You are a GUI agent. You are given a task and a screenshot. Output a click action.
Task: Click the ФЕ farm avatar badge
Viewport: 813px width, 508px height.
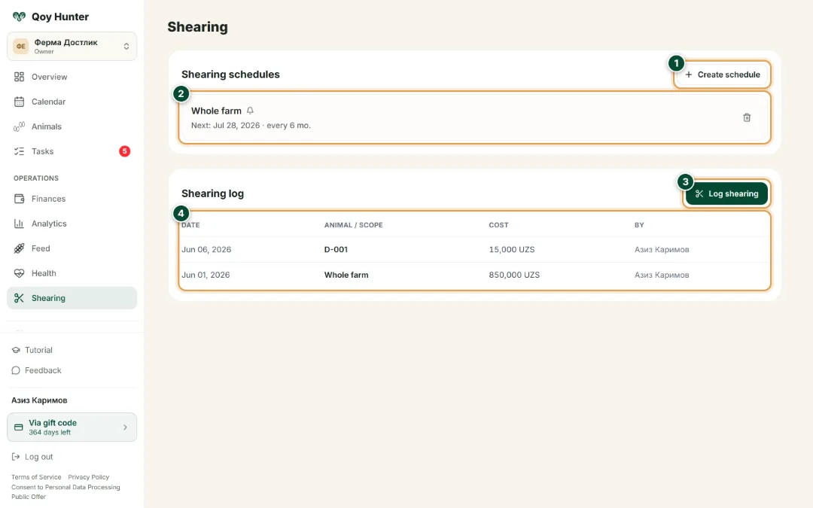pyautogui.click(x=21, y=46)
